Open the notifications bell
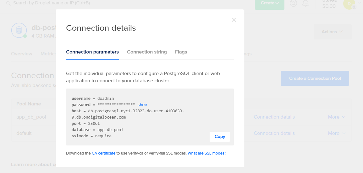 (x=305, y=3)
